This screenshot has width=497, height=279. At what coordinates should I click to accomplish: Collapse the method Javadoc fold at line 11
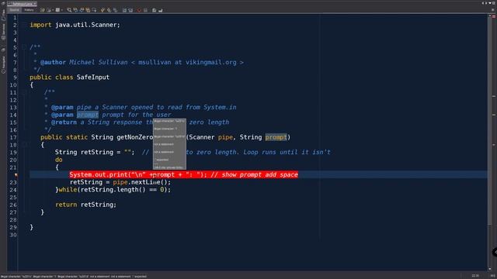(24, 92)
